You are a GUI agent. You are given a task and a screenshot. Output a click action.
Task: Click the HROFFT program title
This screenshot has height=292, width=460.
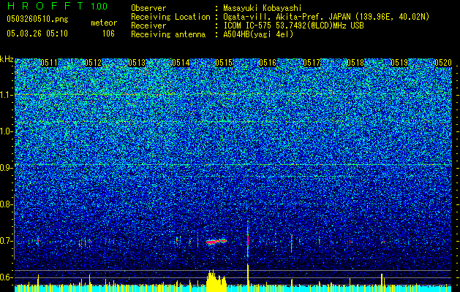(45, 6)
